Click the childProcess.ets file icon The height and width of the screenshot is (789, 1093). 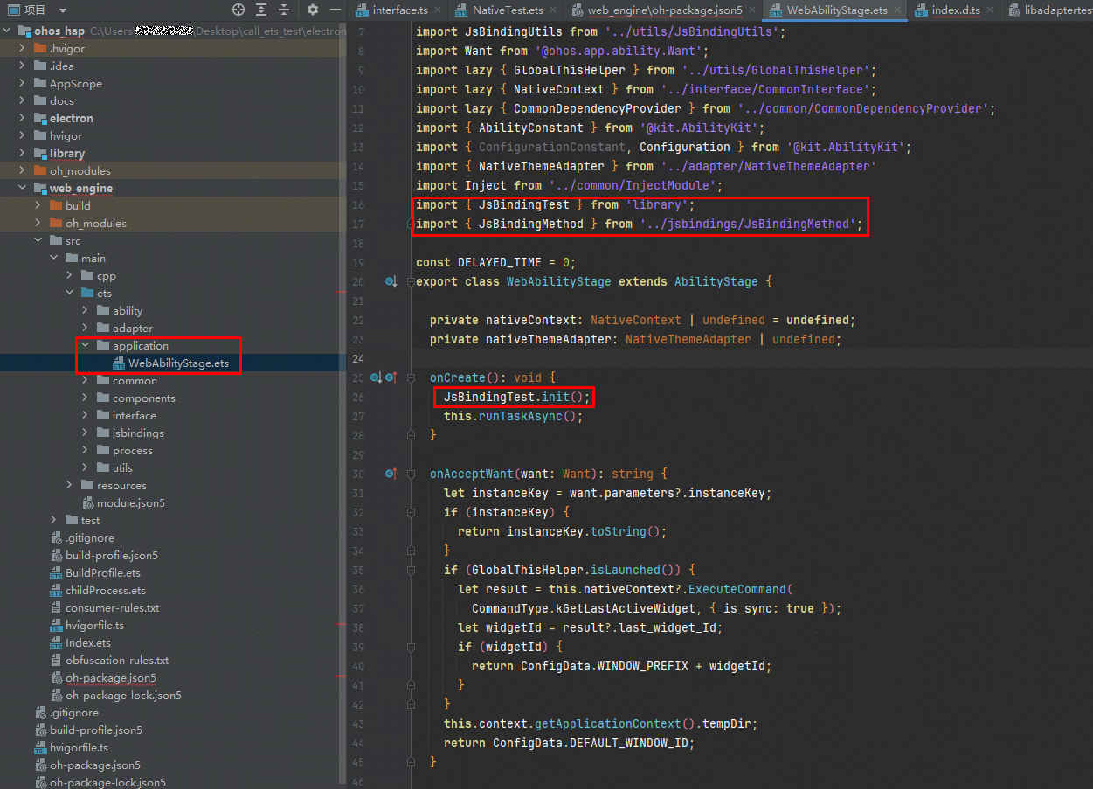56,591
